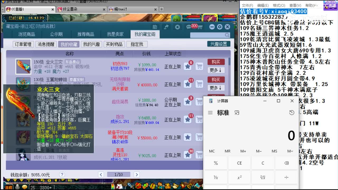This screenshot has width=338, height=190.
Task: Click 订单管理 button
Action: point(23,44)
